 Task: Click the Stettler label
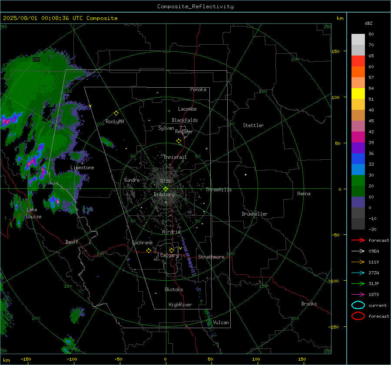(x=253, y=125)
